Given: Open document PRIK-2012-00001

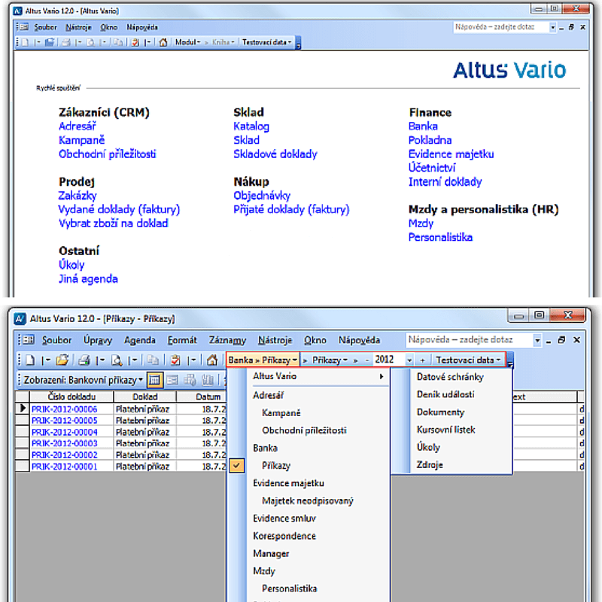Looking at the screenshot, I should pyautogui.click(x=64, y=467).
